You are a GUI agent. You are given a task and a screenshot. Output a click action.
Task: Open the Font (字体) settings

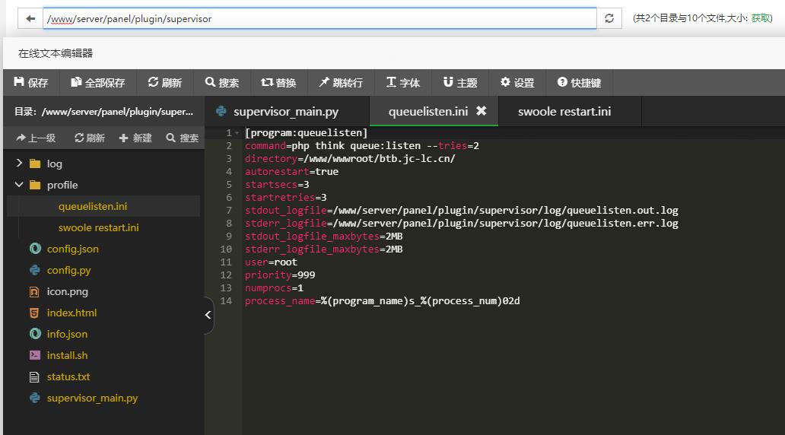coord(402,83)
